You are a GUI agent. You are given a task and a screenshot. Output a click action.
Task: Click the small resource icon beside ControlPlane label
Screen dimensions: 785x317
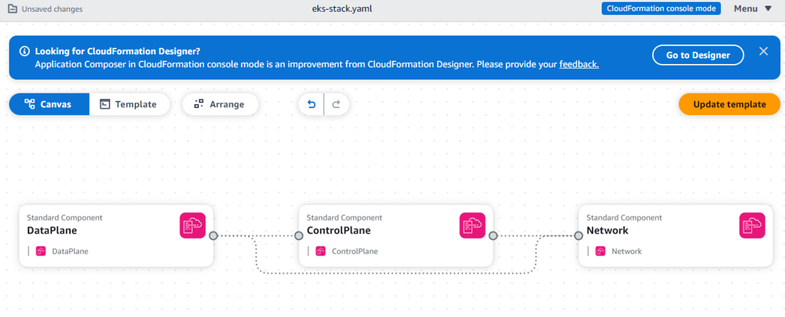tap(321, 251)
